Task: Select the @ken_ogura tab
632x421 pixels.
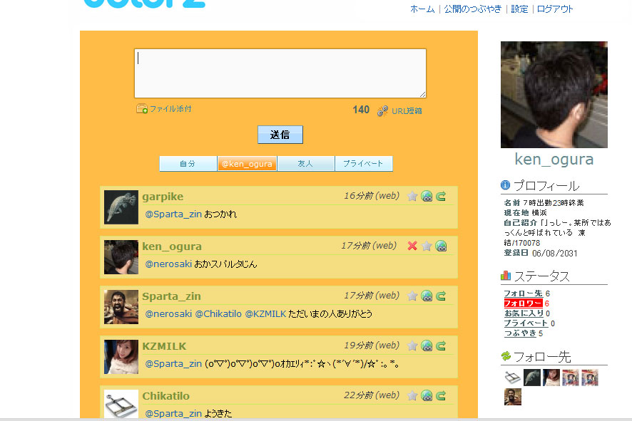Action: click(x=247, y=164)
